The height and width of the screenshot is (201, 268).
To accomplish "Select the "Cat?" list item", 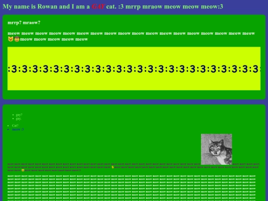I will click(15, 126).
